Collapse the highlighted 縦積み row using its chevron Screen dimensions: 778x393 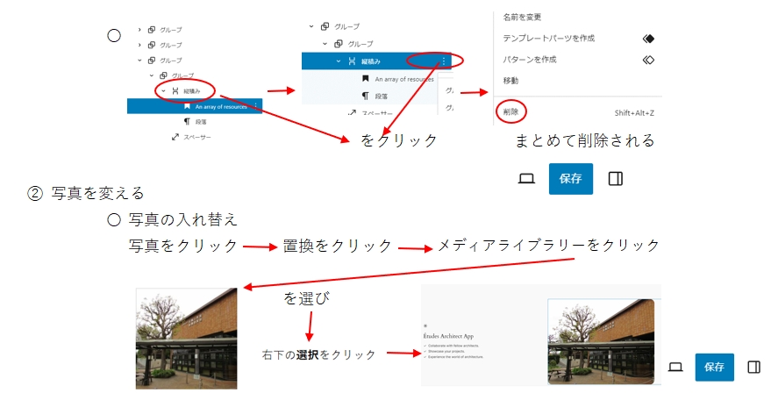pos(339,61)
